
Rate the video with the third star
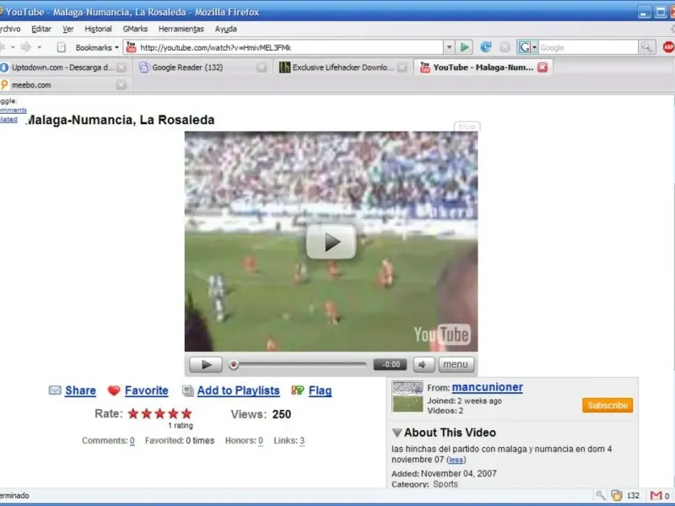tap(159, 414)
